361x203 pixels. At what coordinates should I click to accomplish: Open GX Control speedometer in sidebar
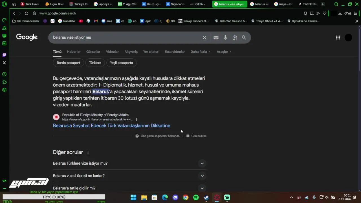[4, 20]
